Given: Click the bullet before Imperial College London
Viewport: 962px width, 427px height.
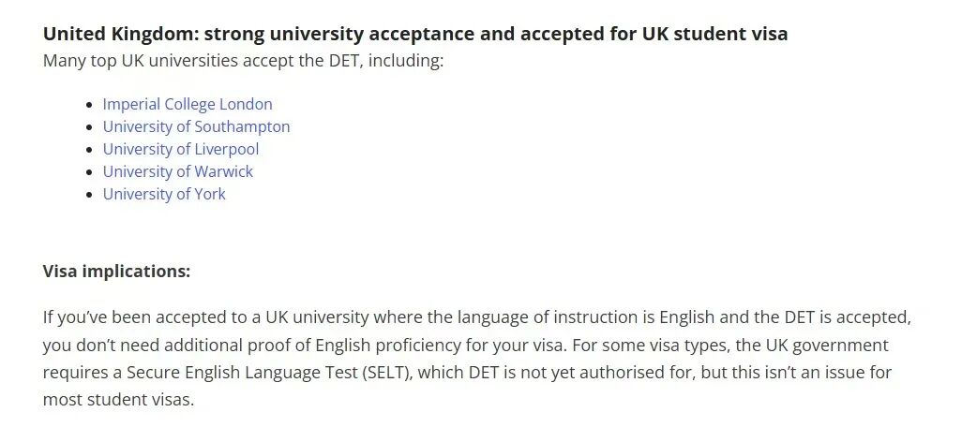Looking at the screenshot, I should pyautogui.click(x=89, y=105).
